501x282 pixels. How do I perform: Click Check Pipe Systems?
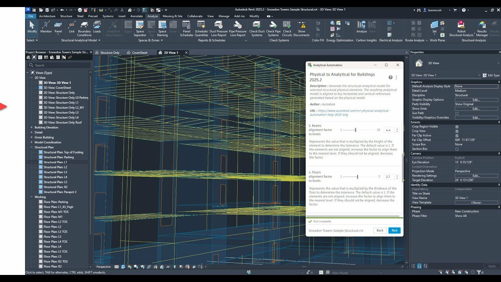pos(273,29)
